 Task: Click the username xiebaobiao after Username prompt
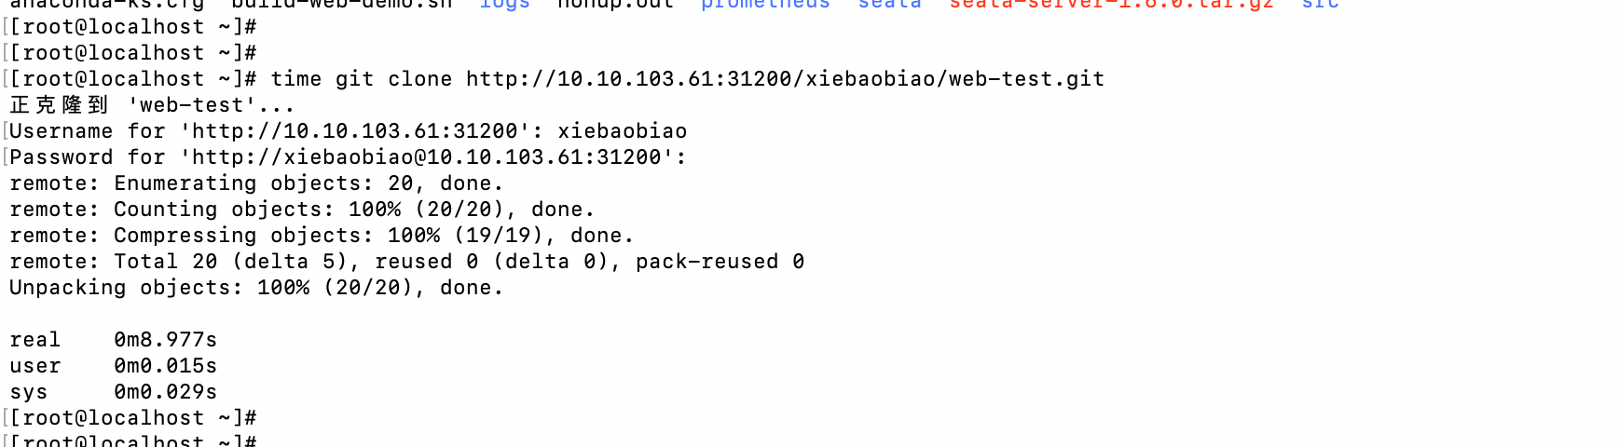623,131
